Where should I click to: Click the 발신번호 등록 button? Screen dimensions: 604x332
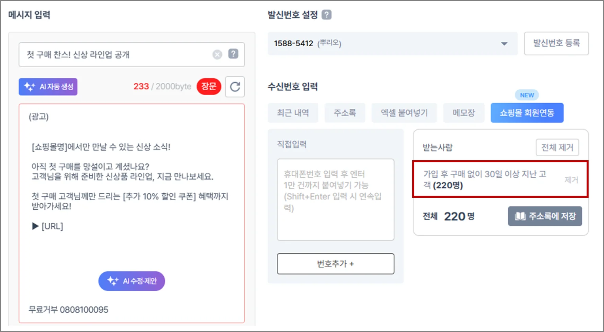click(556, 43)
